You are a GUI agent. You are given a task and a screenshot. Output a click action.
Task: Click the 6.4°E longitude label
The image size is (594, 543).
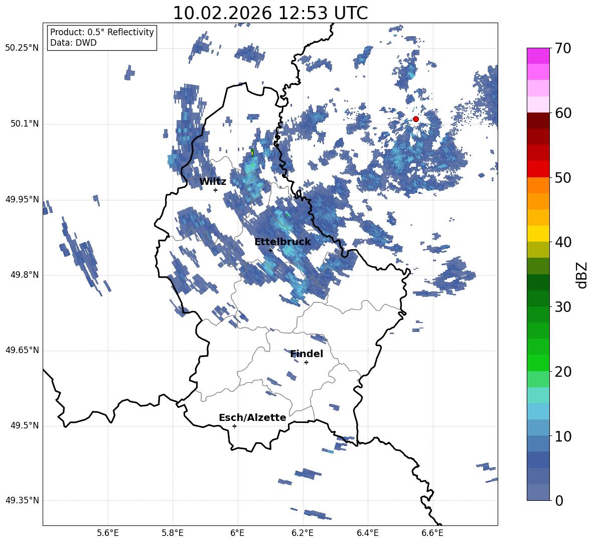coord(367,533)
